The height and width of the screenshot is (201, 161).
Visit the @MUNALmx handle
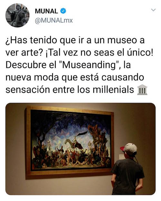click(x=54, y=20)
